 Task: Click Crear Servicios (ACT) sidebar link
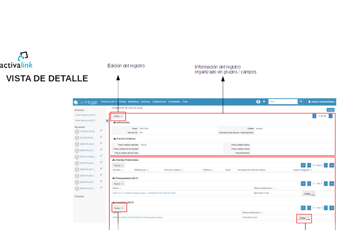(x=85, y=115)
